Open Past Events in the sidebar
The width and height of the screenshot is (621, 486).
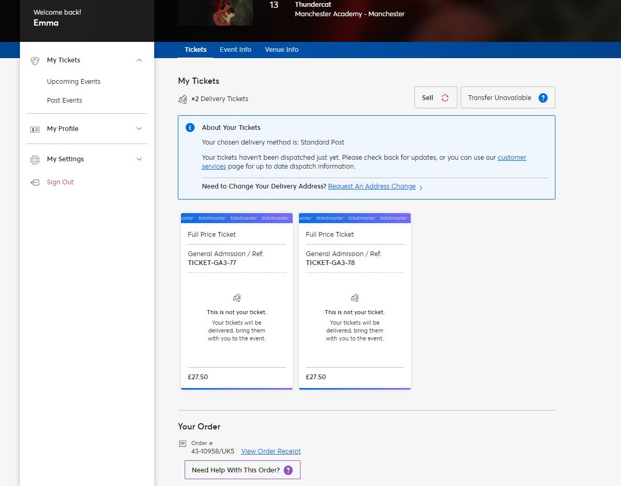click(65, 101)
